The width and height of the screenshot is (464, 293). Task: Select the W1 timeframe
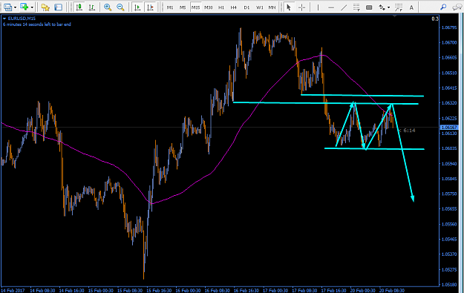click(260, 7)
